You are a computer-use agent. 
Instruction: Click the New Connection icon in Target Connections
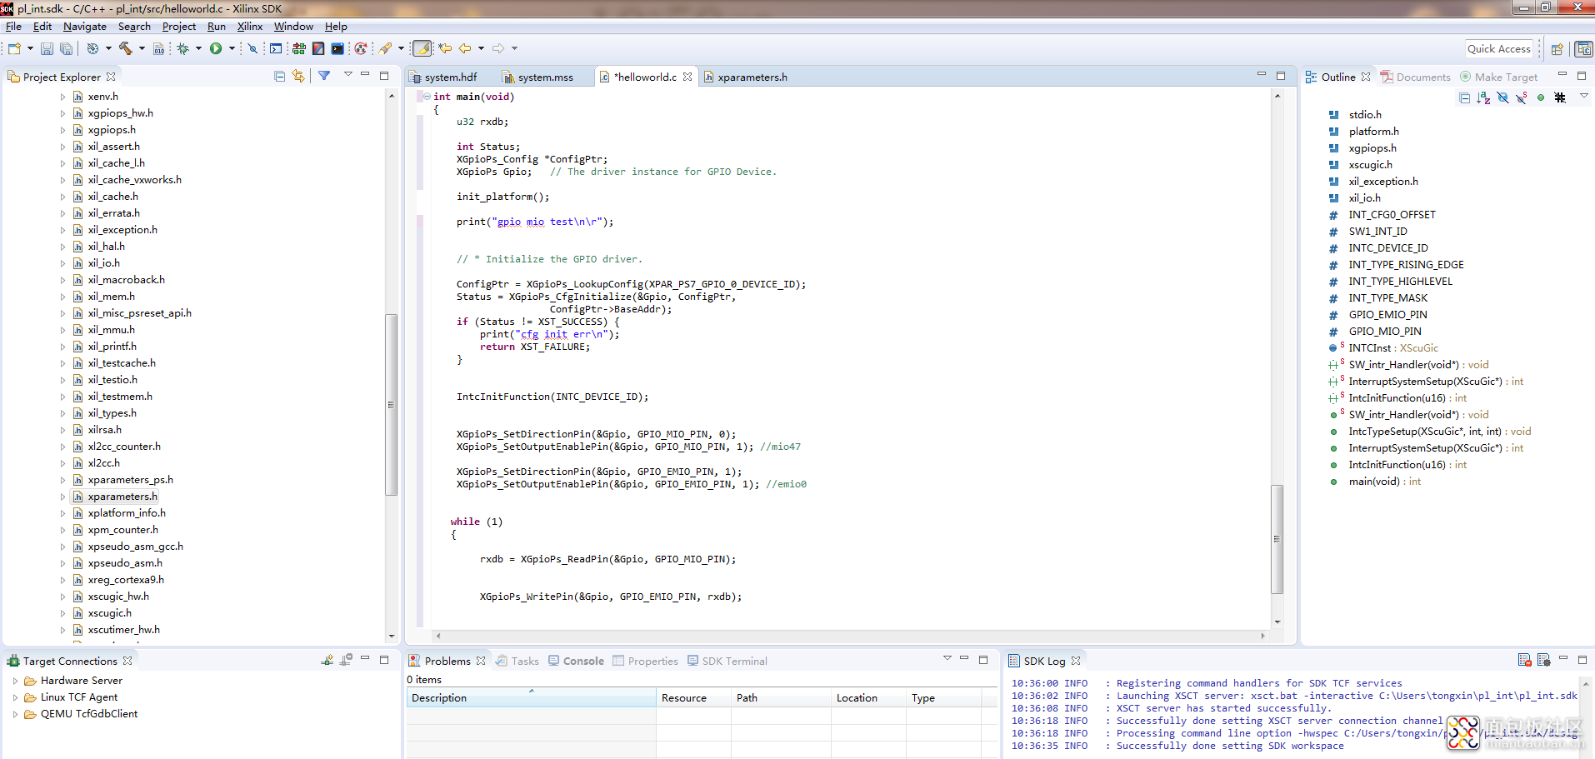pos(327,660)
